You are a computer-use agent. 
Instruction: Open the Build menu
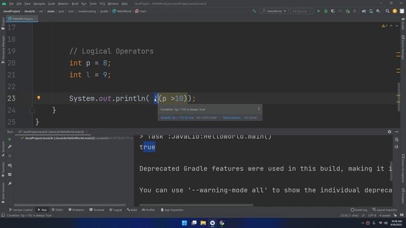[x=75, y=4]
